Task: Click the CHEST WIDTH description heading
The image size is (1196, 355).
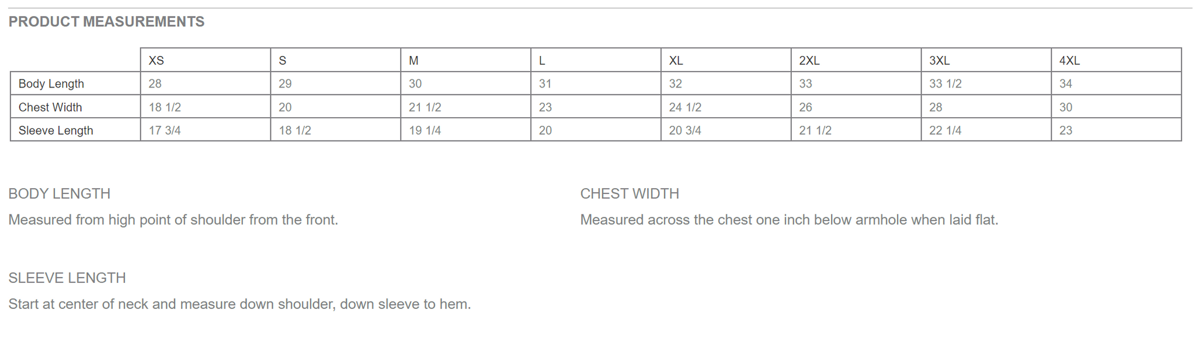Action: click(630, 194)
